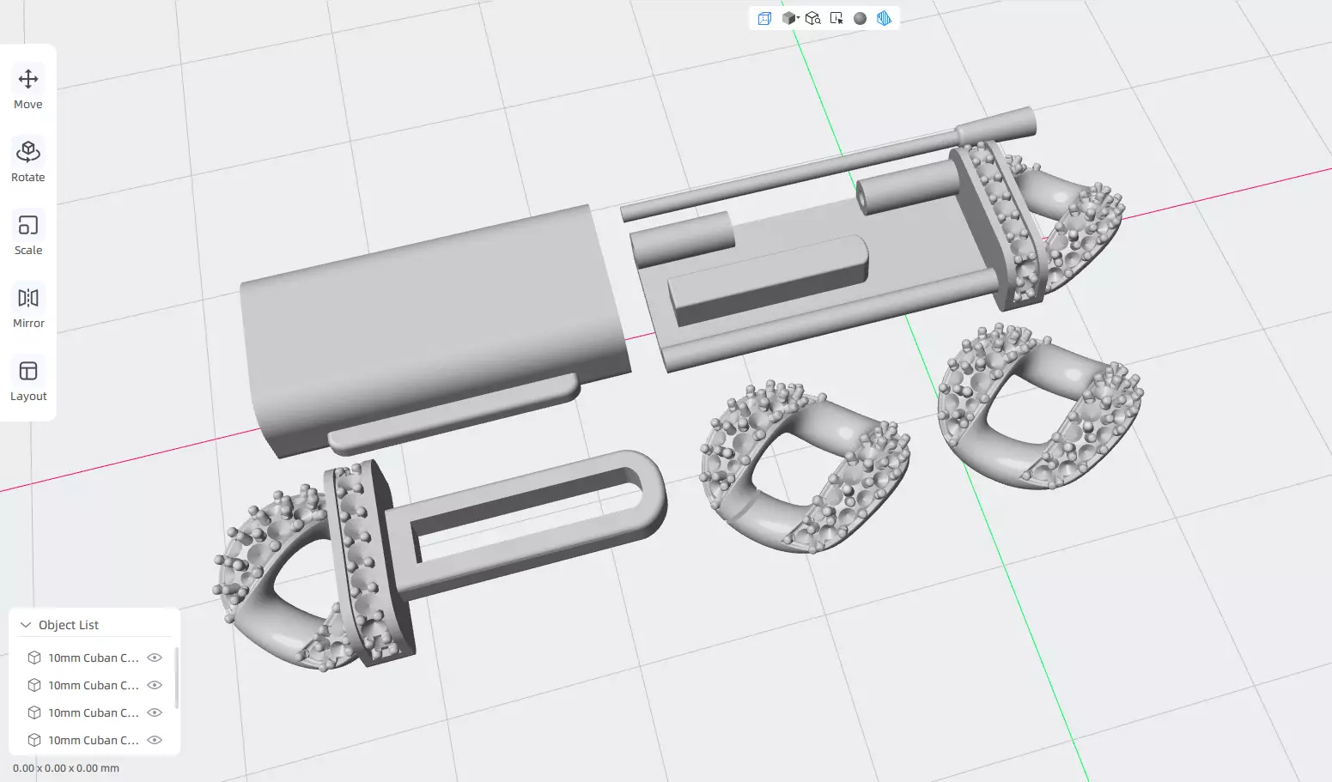Hide the fourth 10mm Cuban object via eye icon
1332x782 pixels.
pos(155,740)
